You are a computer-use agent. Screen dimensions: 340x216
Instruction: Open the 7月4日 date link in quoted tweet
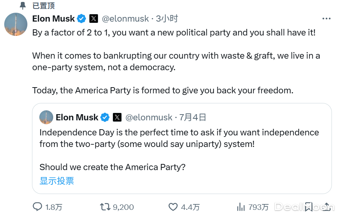pyautogui.click(x=193, y=117)
